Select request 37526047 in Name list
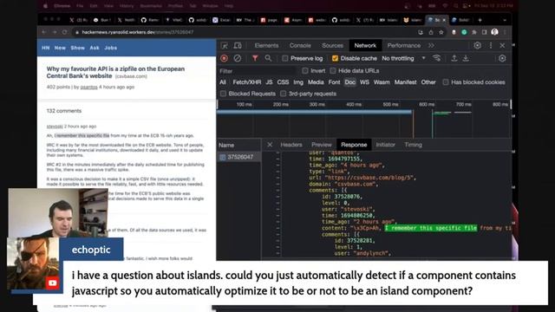Viewport: 555px width, 312px height. (239, 157)
